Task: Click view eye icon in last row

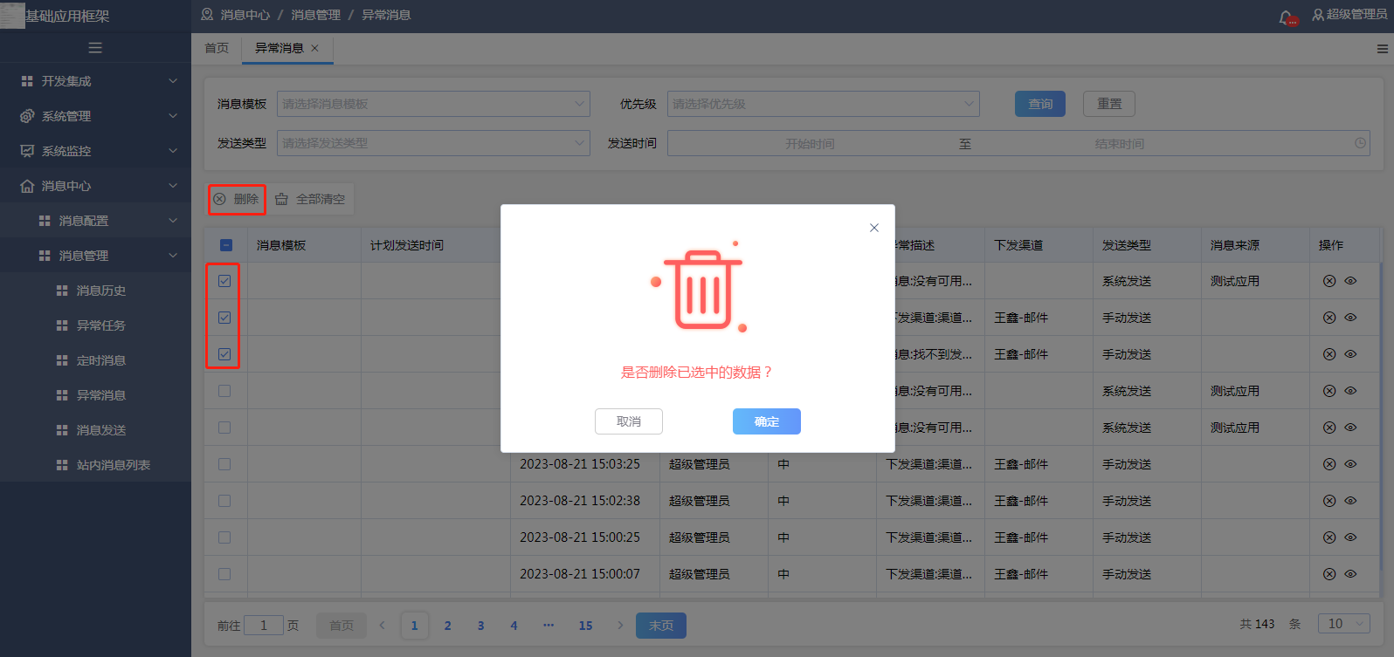Action: pyautogui.click(x=1350, y=574)
